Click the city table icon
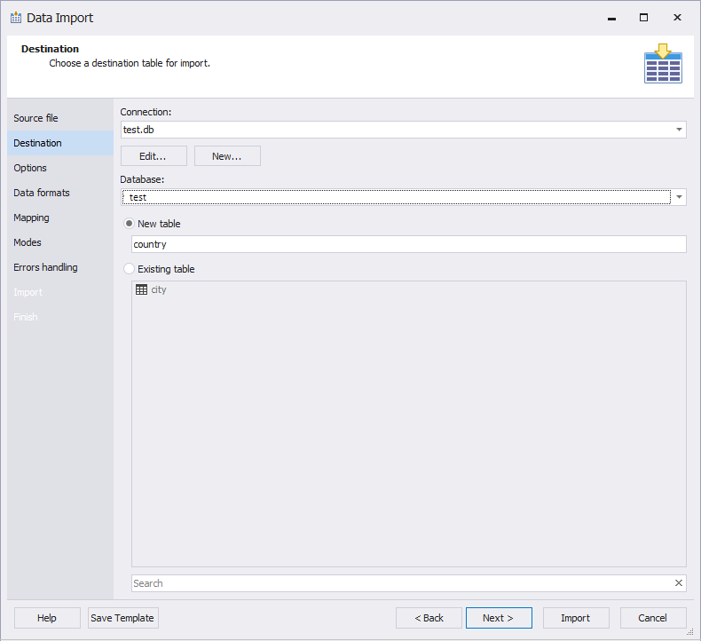 pos(141,289)
